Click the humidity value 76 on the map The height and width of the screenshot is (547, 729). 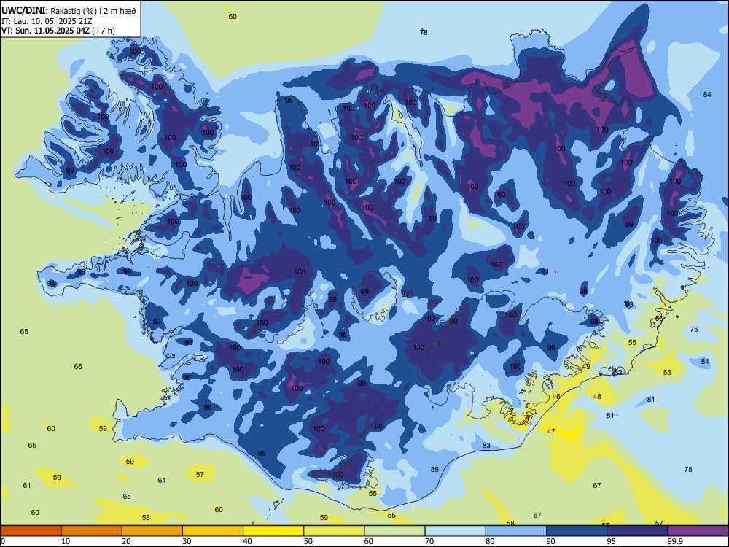tap(694, 330)
